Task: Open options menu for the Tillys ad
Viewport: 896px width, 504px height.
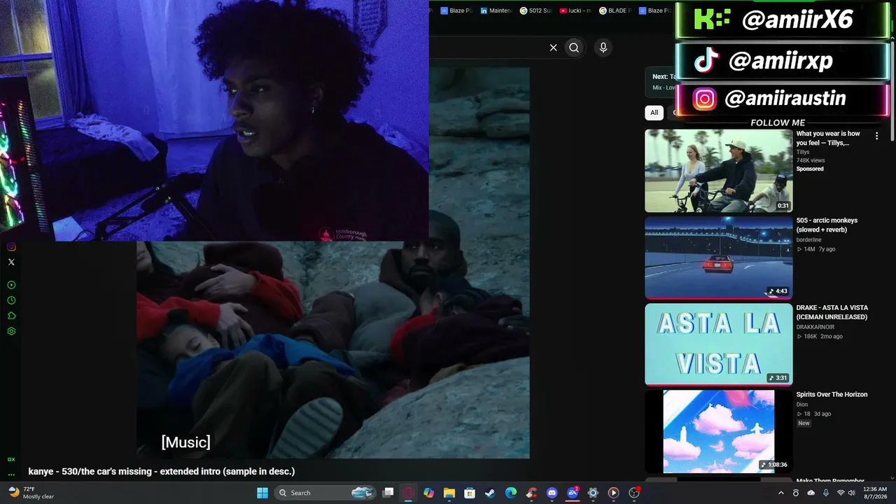Action: point(876,136)
